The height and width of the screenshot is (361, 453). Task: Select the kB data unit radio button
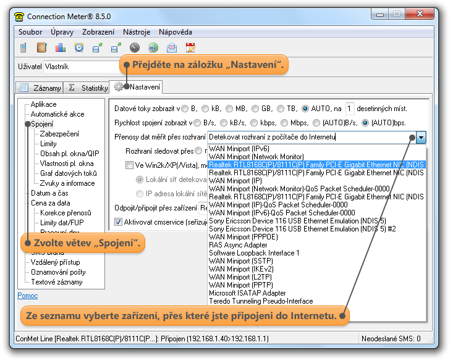pyautogui.click(x=205, y=109)
